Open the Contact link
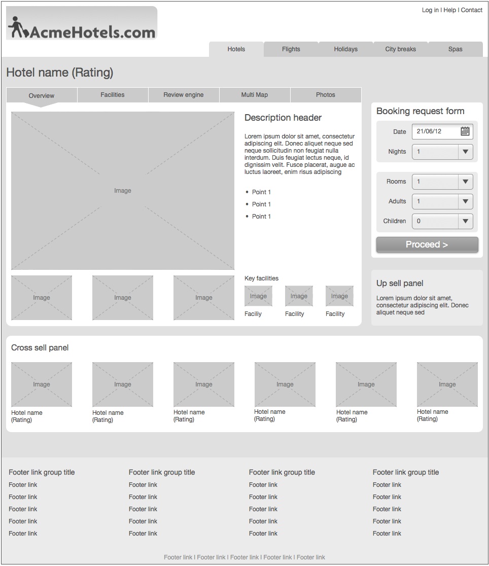Viewport: 489px width, 566px height. (x=472, y=10)
